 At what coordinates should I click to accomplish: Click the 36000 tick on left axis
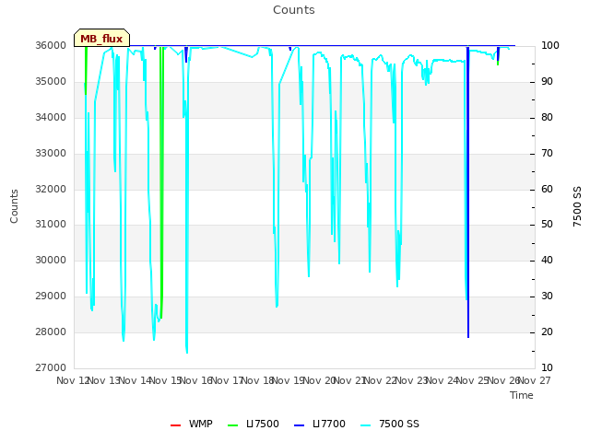point(51,45)
